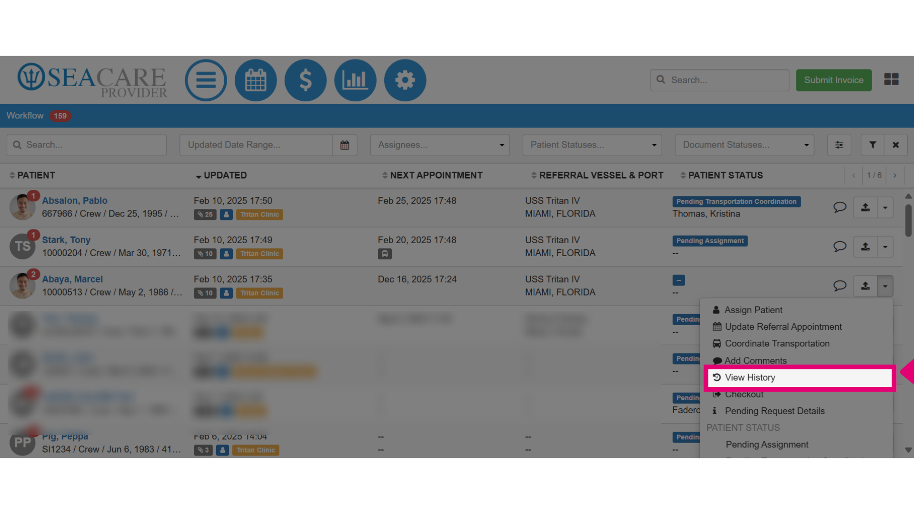Click the transportation bus icon in Stark row
Screen dimensions: 914x514
(385, 254)
